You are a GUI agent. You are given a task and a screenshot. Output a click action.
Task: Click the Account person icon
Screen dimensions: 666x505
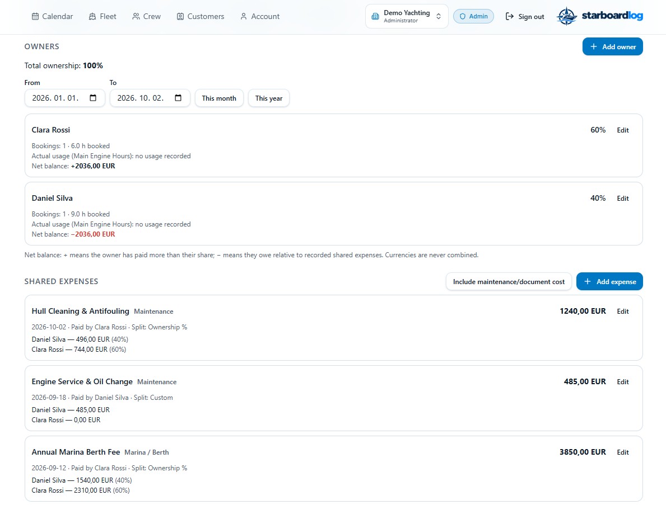[244, 17]
